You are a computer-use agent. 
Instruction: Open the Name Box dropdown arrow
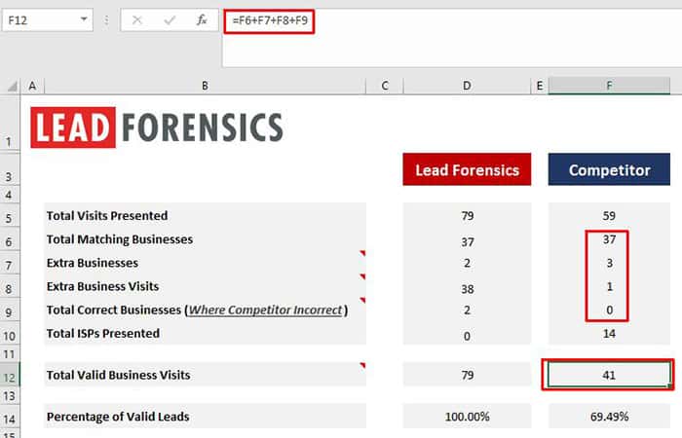pos(84,19)
